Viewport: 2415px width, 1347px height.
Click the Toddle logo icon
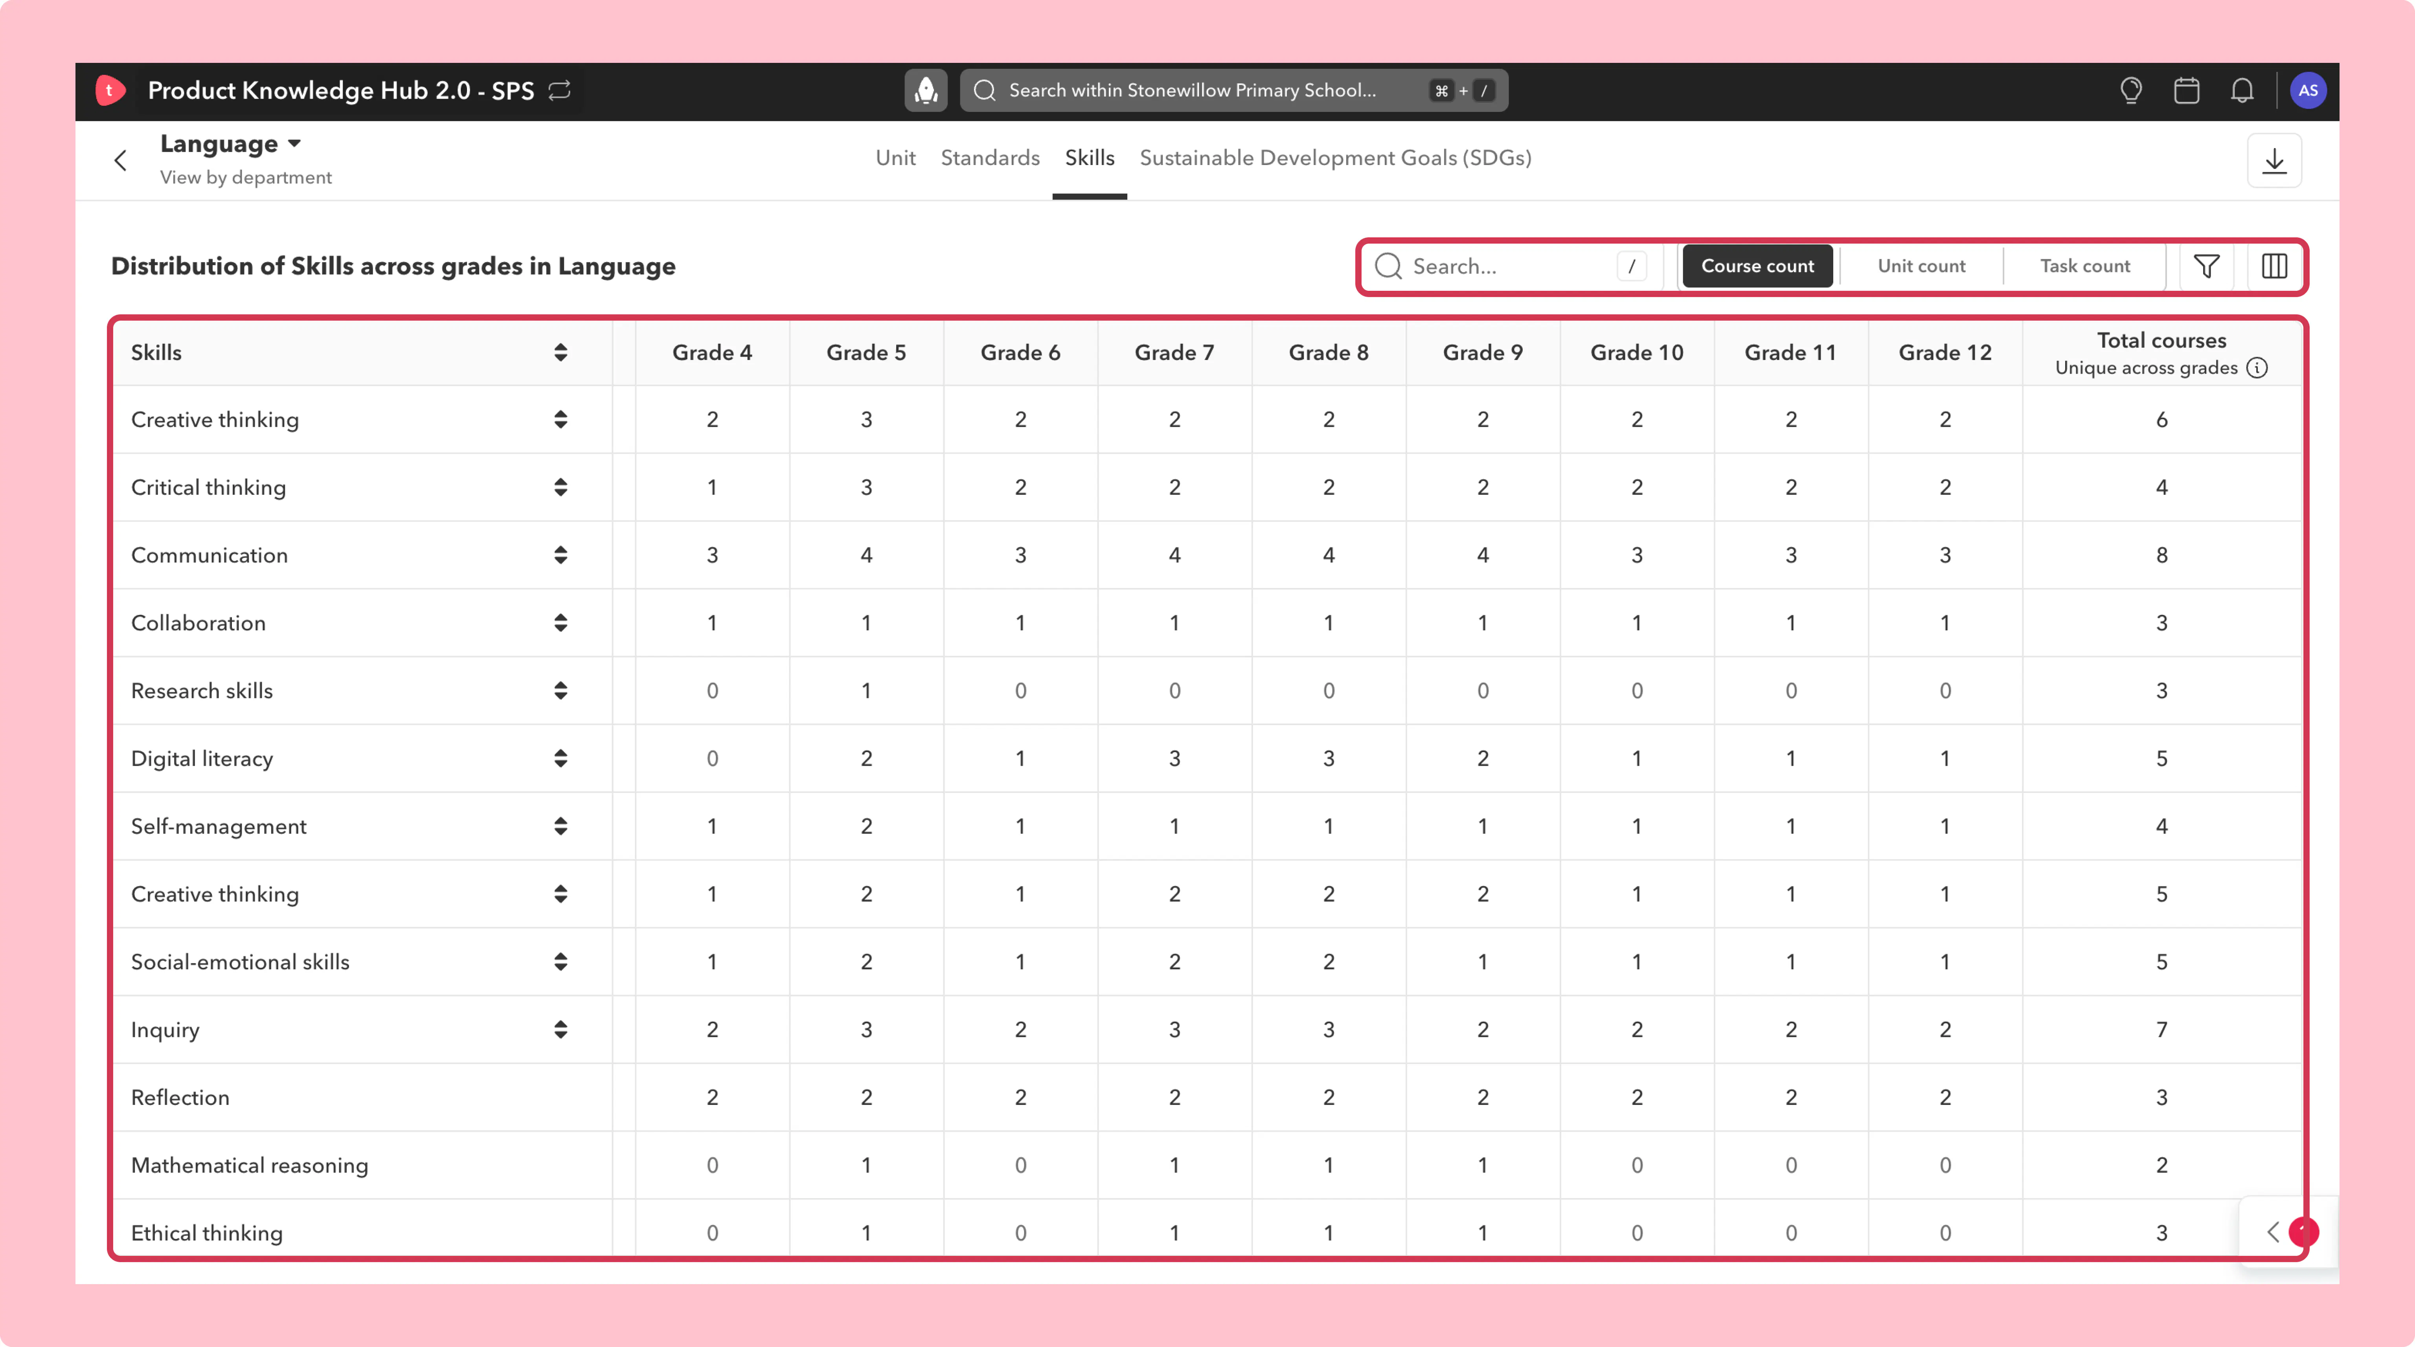(110, 90)
